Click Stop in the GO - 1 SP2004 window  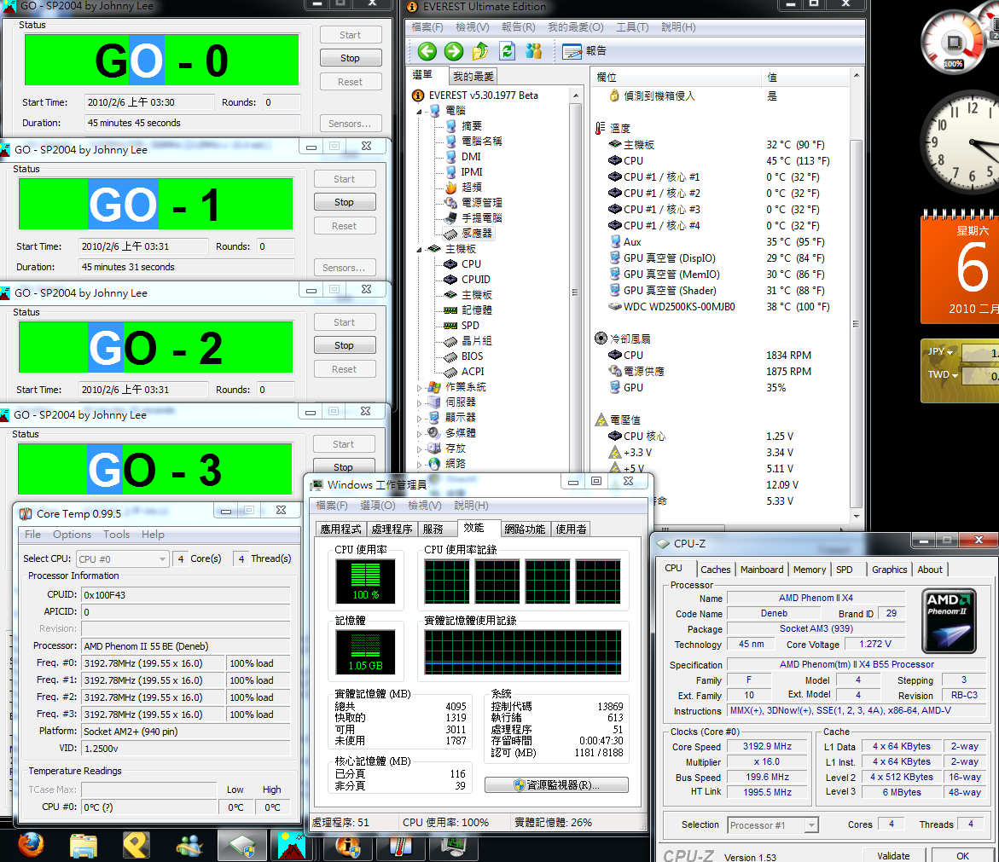click(x=345, y=202)
